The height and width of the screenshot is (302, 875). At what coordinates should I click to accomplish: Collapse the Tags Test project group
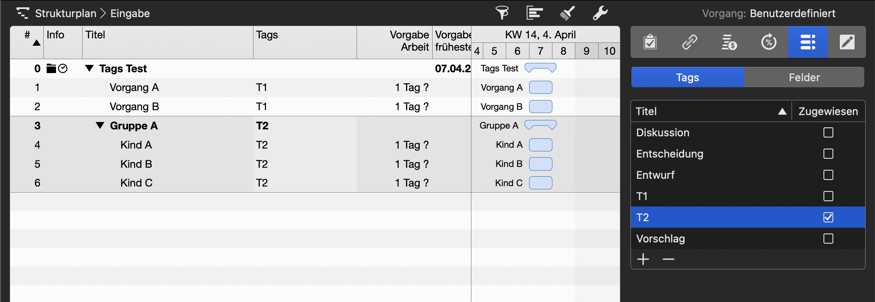click(90, 68)
